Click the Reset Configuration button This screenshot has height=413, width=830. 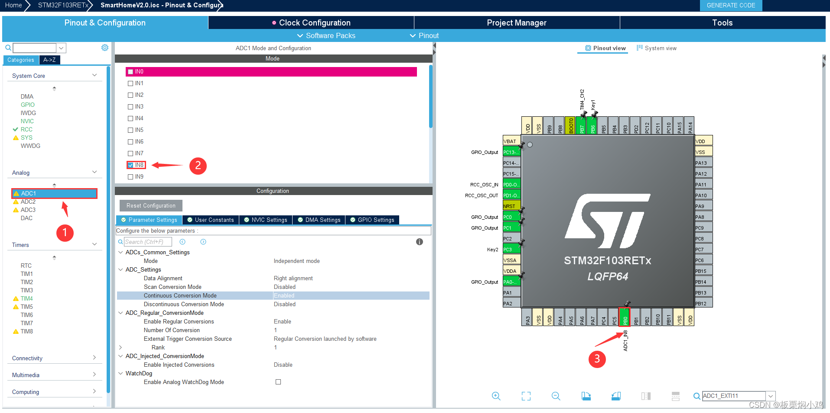[151, 205]
